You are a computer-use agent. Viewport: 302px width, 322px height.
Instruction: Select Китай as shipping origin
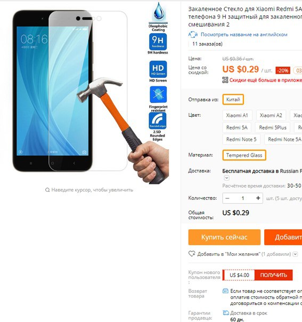(x=233, y=100)
